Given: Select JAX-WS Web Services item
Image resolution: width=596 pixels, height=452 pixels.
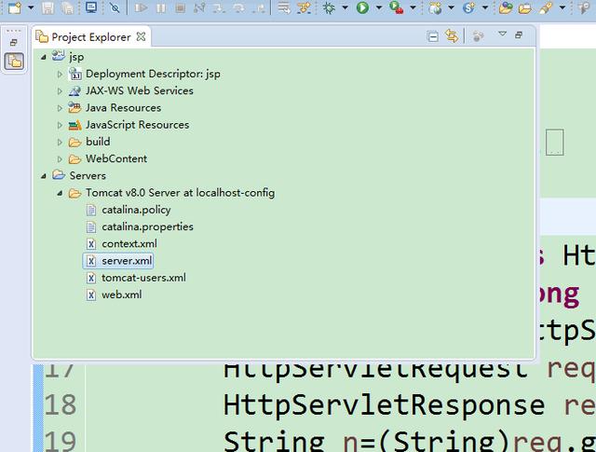Looking at the screenshot, I should point(139,90).
